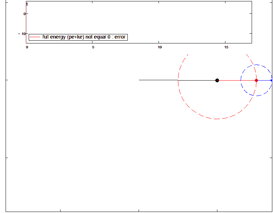Click the legend's line sample

click(x=35, y=37)
